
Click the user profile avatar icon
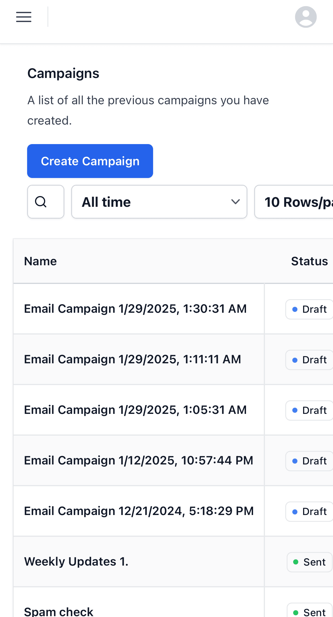tap(306, 17)
